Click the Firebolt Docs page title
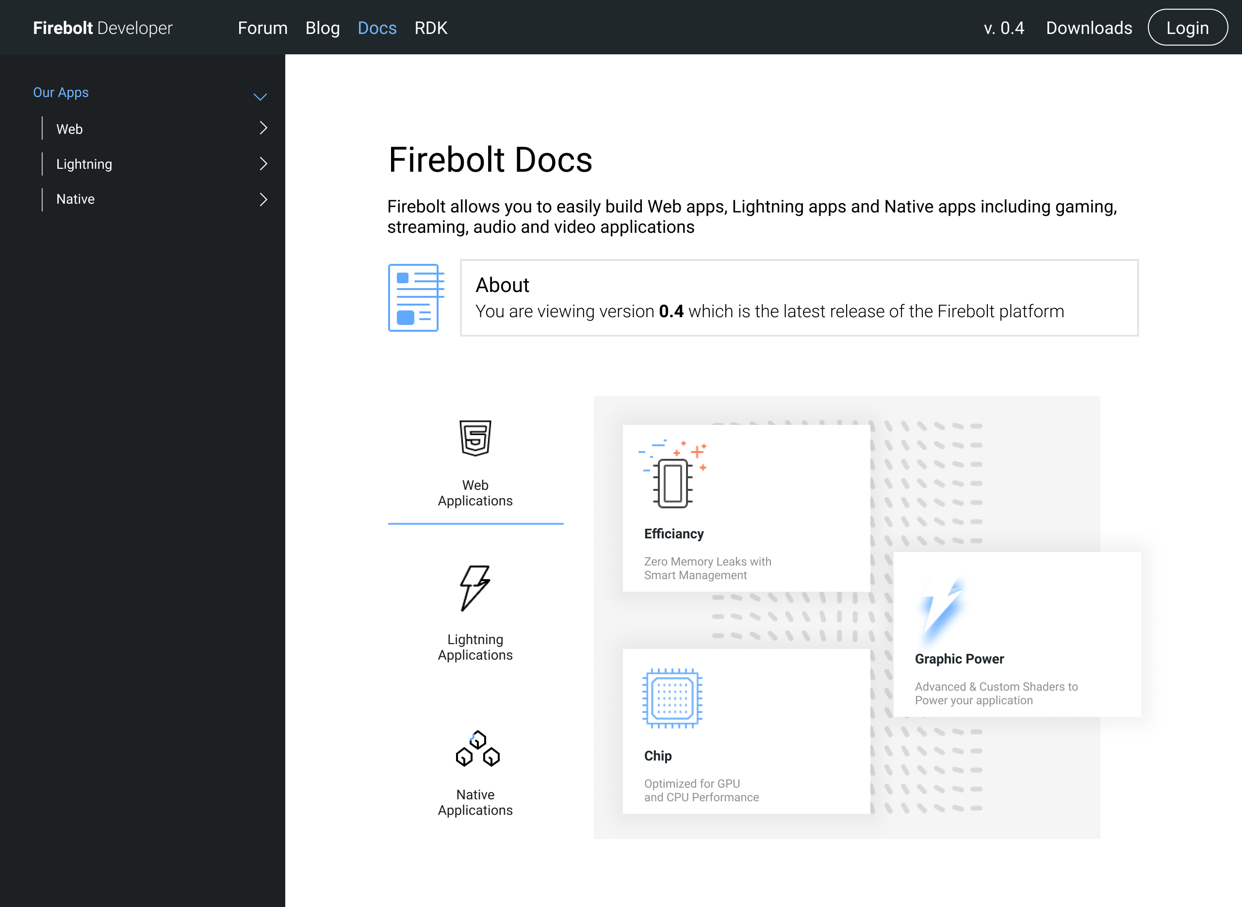This screenshot has width=1242, height=907. [x=490, y=160]
